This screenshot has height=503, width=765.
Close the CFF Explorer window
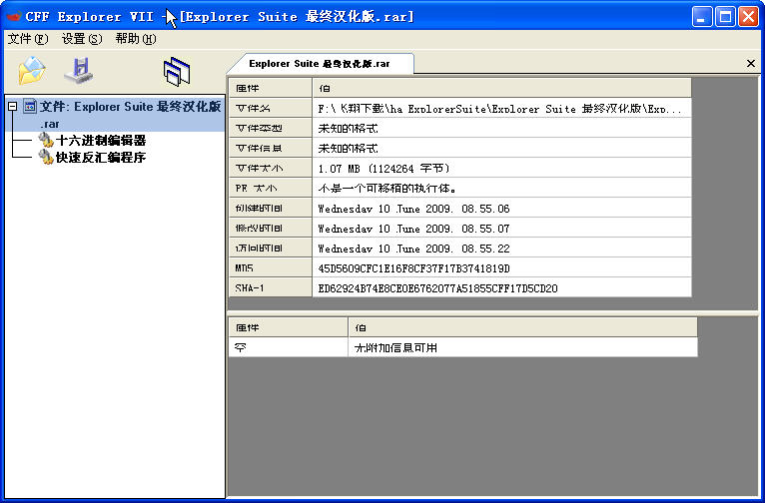click(x=748, y=17)
